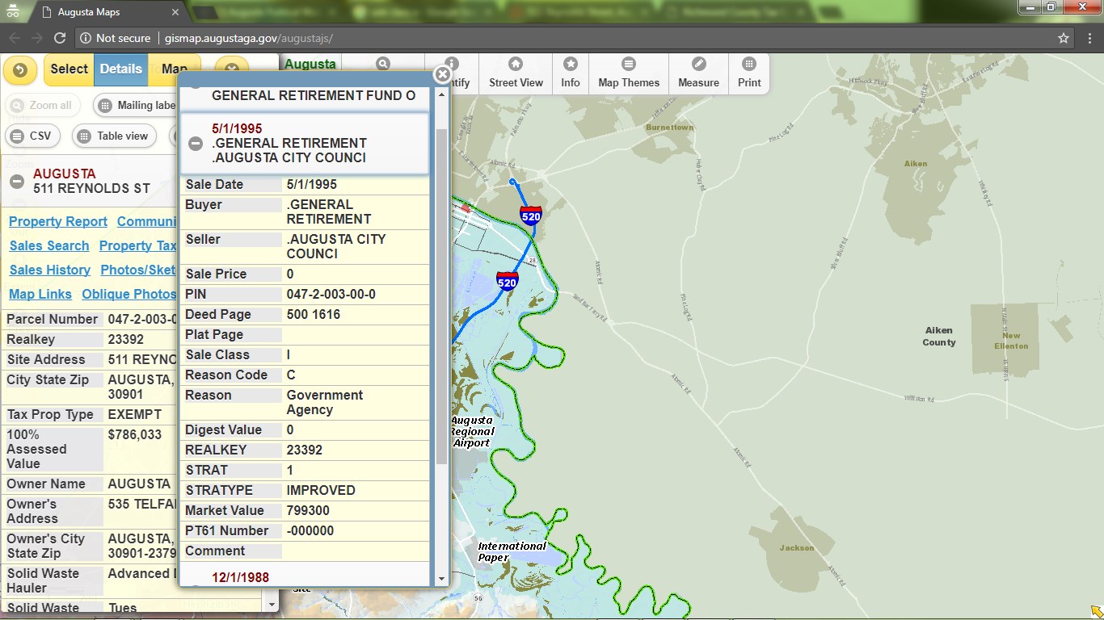1104x620 pixels.
Task: Click the Augusta logo in map toolbar
Action: [310, 65]
